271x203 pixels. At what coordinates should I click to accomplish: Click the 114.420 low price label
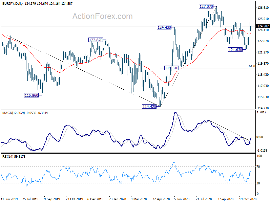149,107
